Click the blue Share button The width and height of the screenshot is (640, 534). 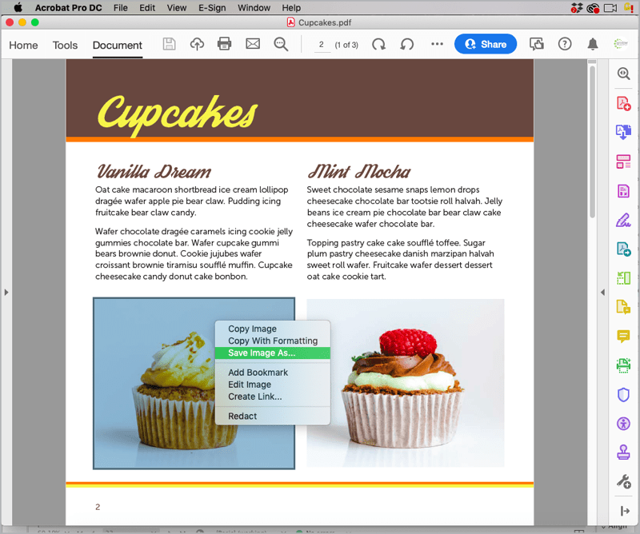[x=486, y=44]
